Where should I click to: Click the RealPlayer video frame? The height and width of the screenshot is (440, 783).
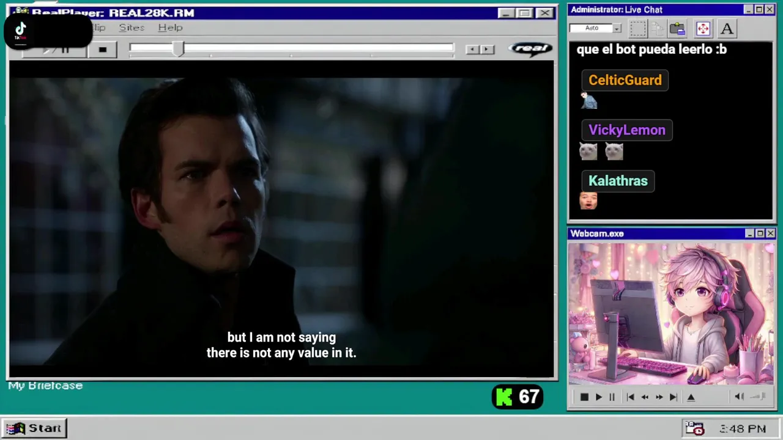click(281, 219)
